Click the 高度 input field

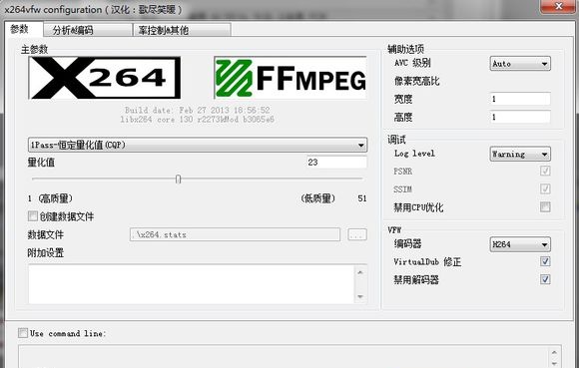point(520,117)
